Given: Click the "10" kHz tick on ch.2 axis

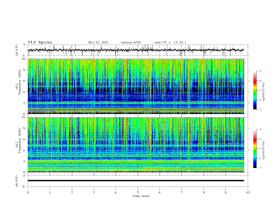Looking at the screenshot, I should coord(24,117).
